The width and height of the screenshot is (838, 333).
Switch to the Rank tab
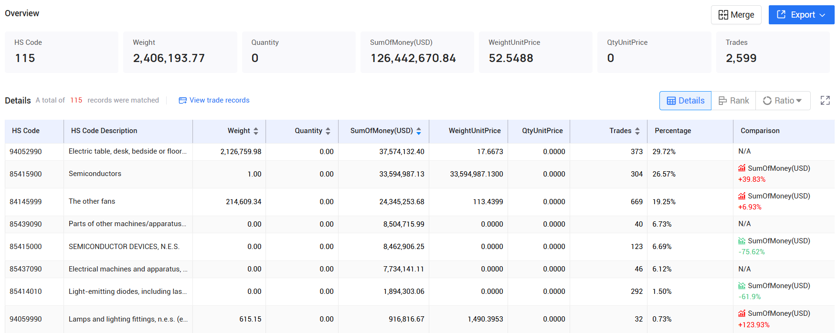click(733, 101)
